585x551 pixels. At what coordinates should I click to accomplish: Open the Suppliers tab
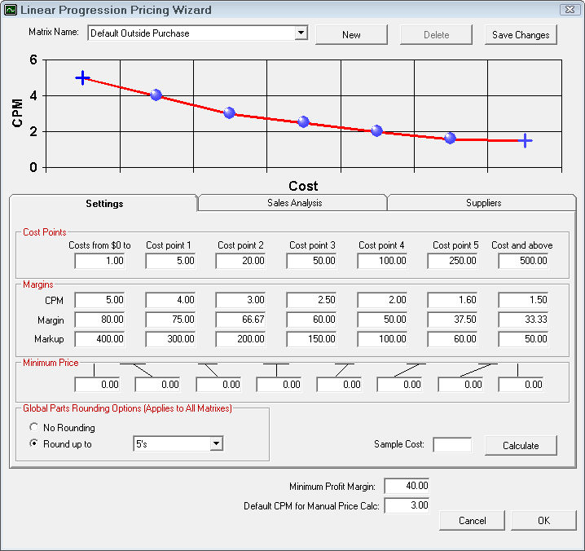coord(483,203)
